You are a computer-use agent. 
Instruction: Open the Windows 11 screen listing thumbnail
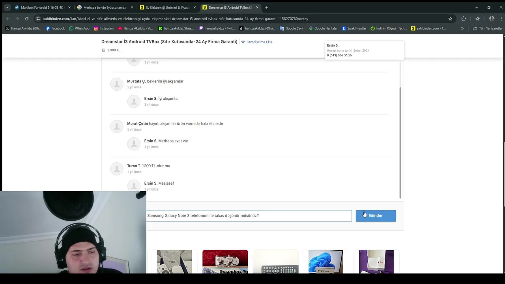tap(326, 262)
